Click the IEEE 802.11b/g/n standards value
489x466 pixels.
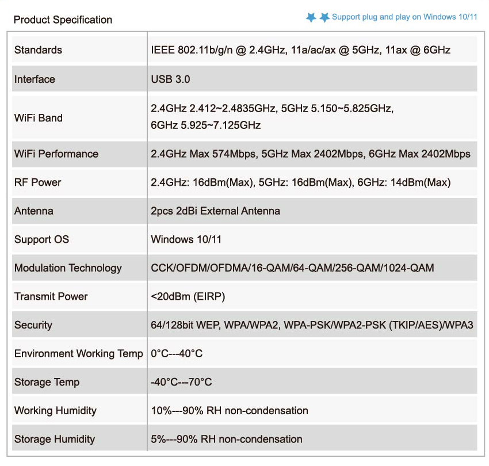(x=300, y=50)
